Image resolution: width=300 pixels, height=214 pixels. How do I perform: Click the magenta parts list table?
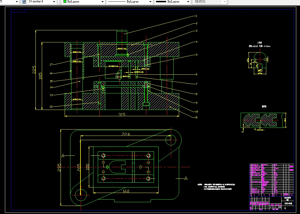[272, 180]
